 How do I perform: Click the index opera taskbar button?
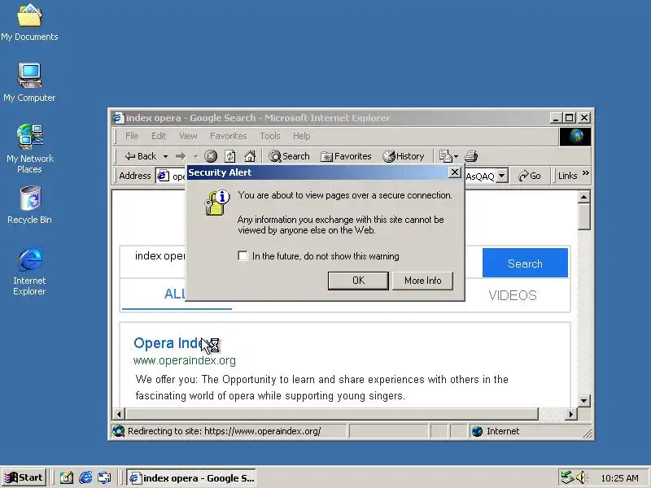pos(191,478)
